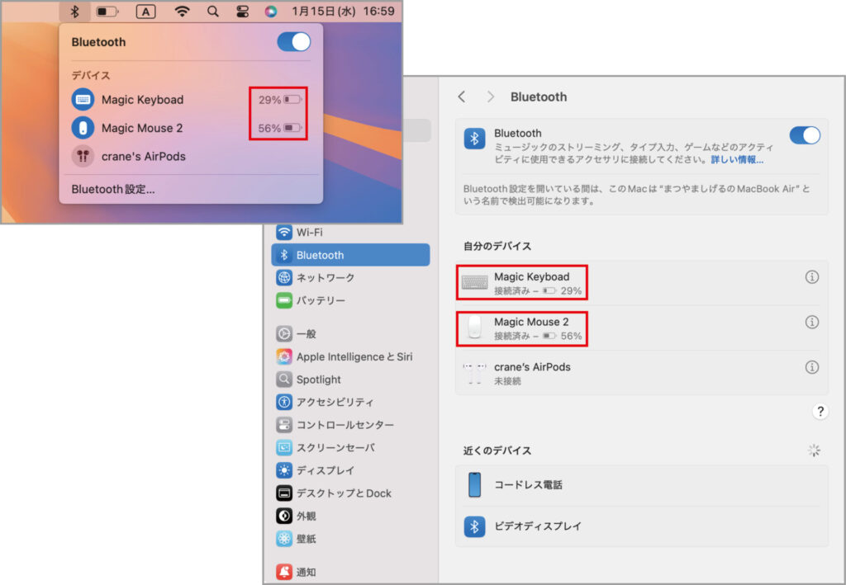Click the Bluetooth icon in the menu bar
This screenshot has width=846, height=585.
click(75, 12)
